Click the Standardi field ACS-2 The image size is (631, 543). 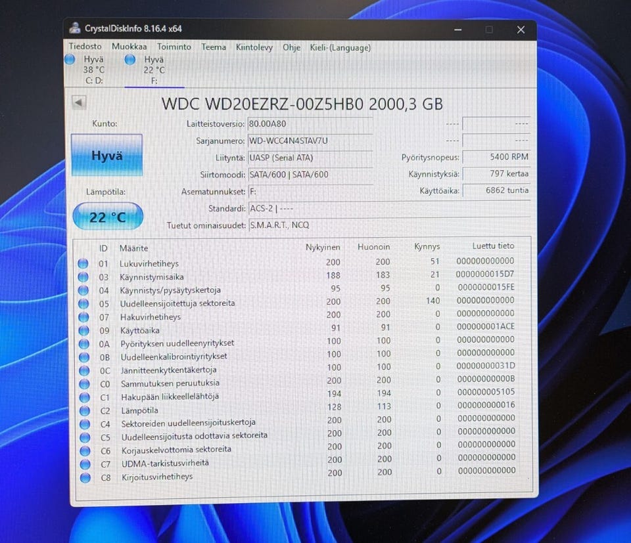(389, 209)
